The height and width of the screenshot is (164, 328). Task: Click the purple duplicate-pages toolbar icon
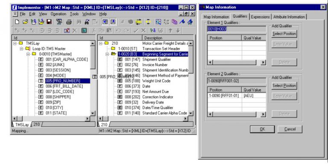point(174,22)
